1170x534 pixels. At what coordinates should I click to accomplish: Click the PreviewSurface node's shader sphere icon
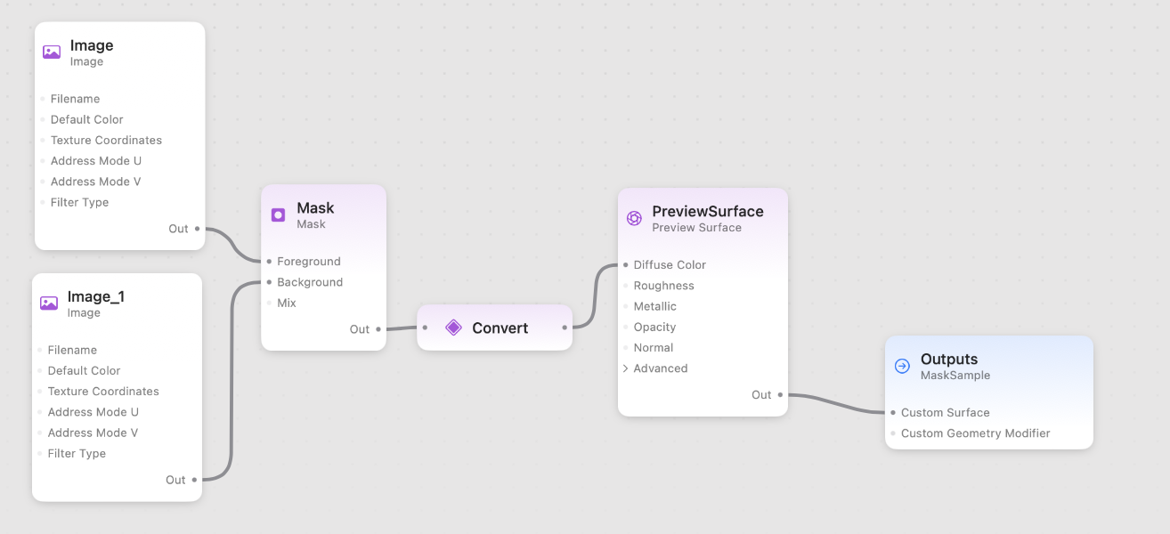tap(634, 217)
